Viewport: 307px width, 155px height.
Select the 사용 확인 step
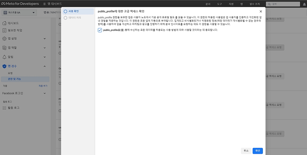pos(78,11)
